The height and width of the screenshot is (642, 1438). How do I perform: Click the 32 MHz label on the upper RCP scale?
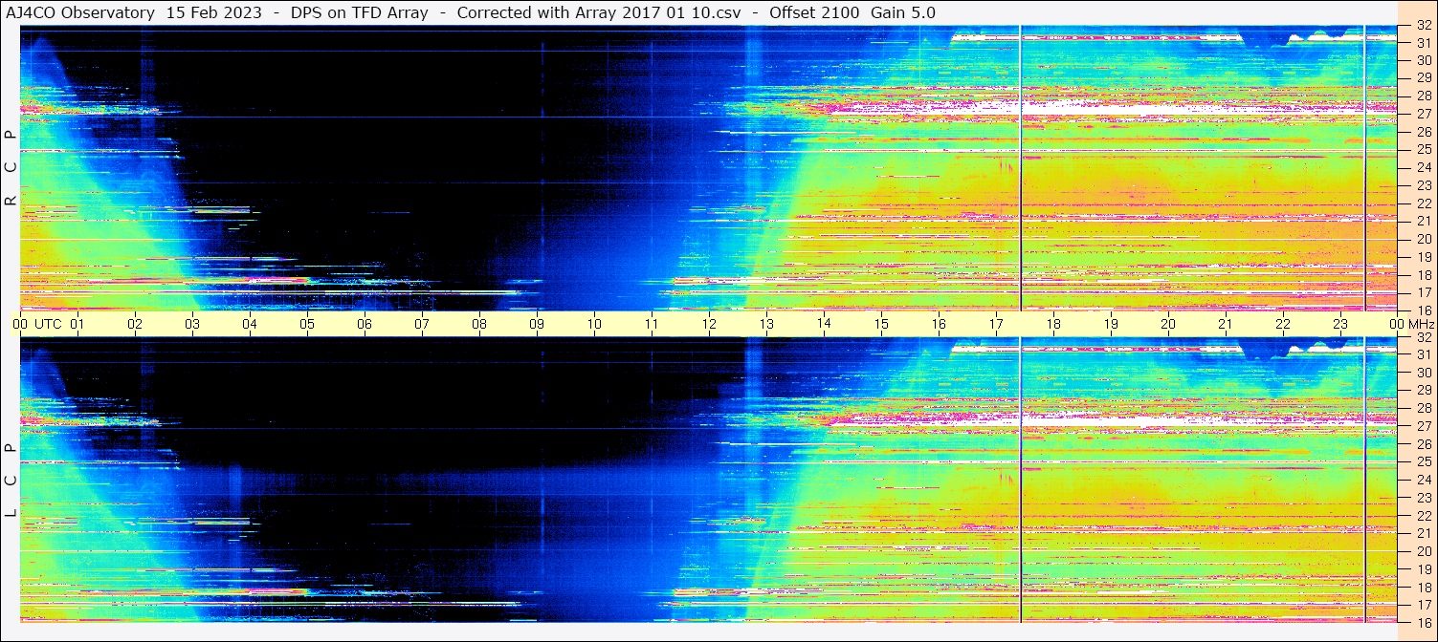(x=1422, y=26)
